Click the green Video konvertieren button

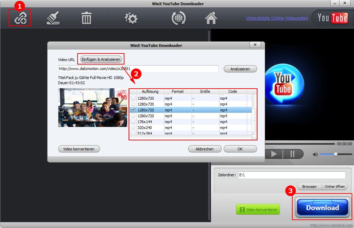click(258, 209)
